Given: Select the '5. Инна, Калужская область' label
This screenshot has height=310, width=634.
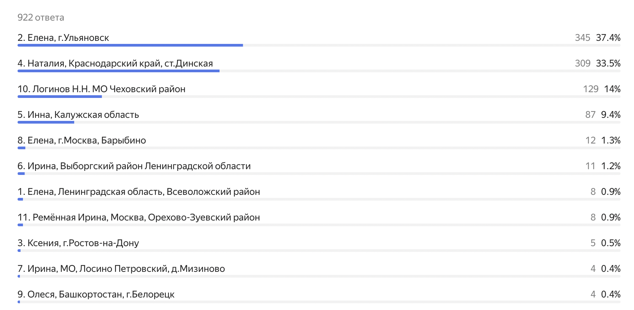Looking at the screenshot, I should pos(78,115).
